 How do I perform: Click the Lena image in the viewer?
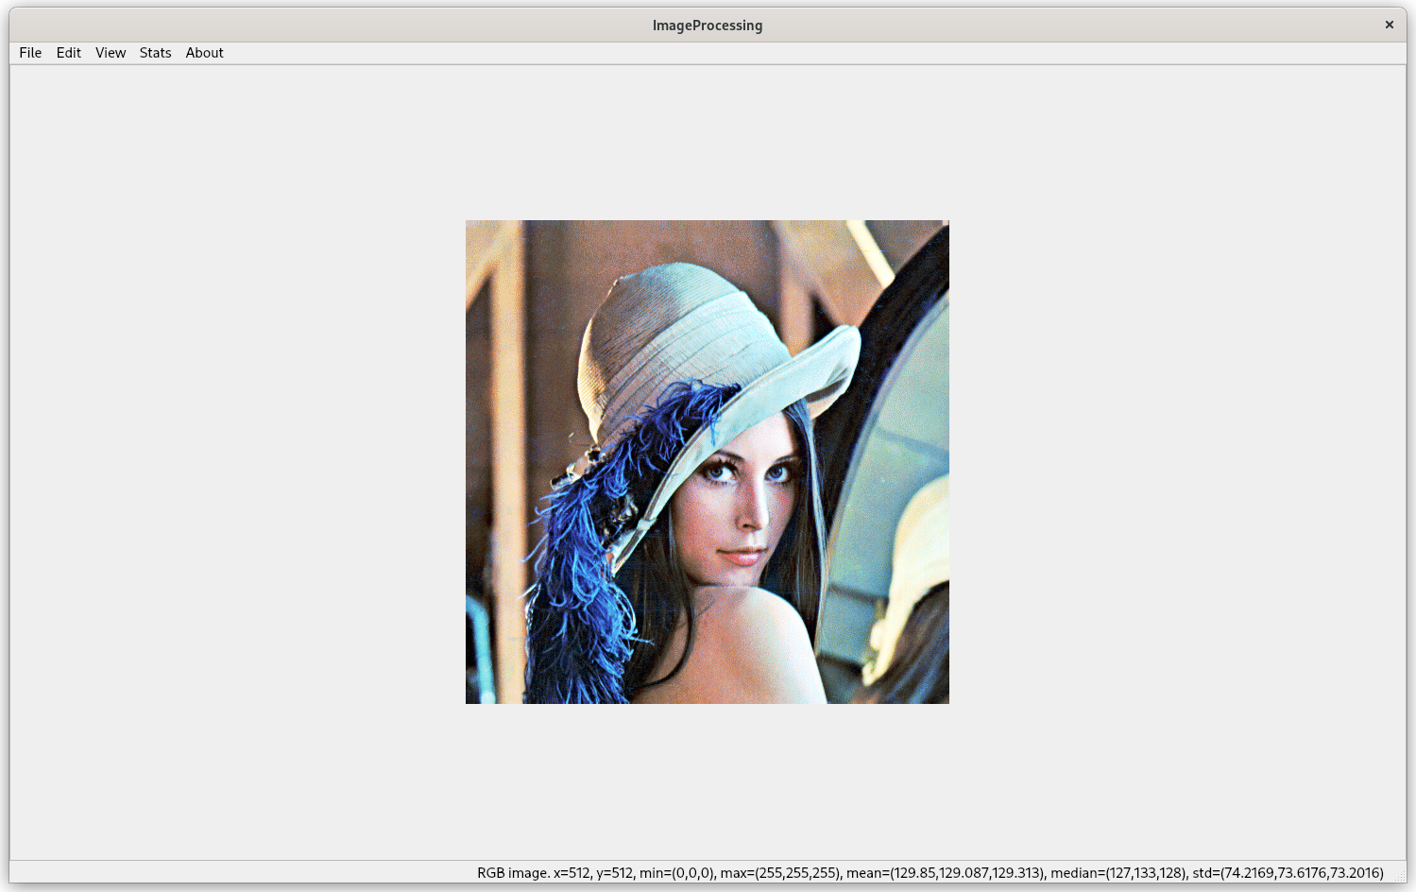coord(708,462)
